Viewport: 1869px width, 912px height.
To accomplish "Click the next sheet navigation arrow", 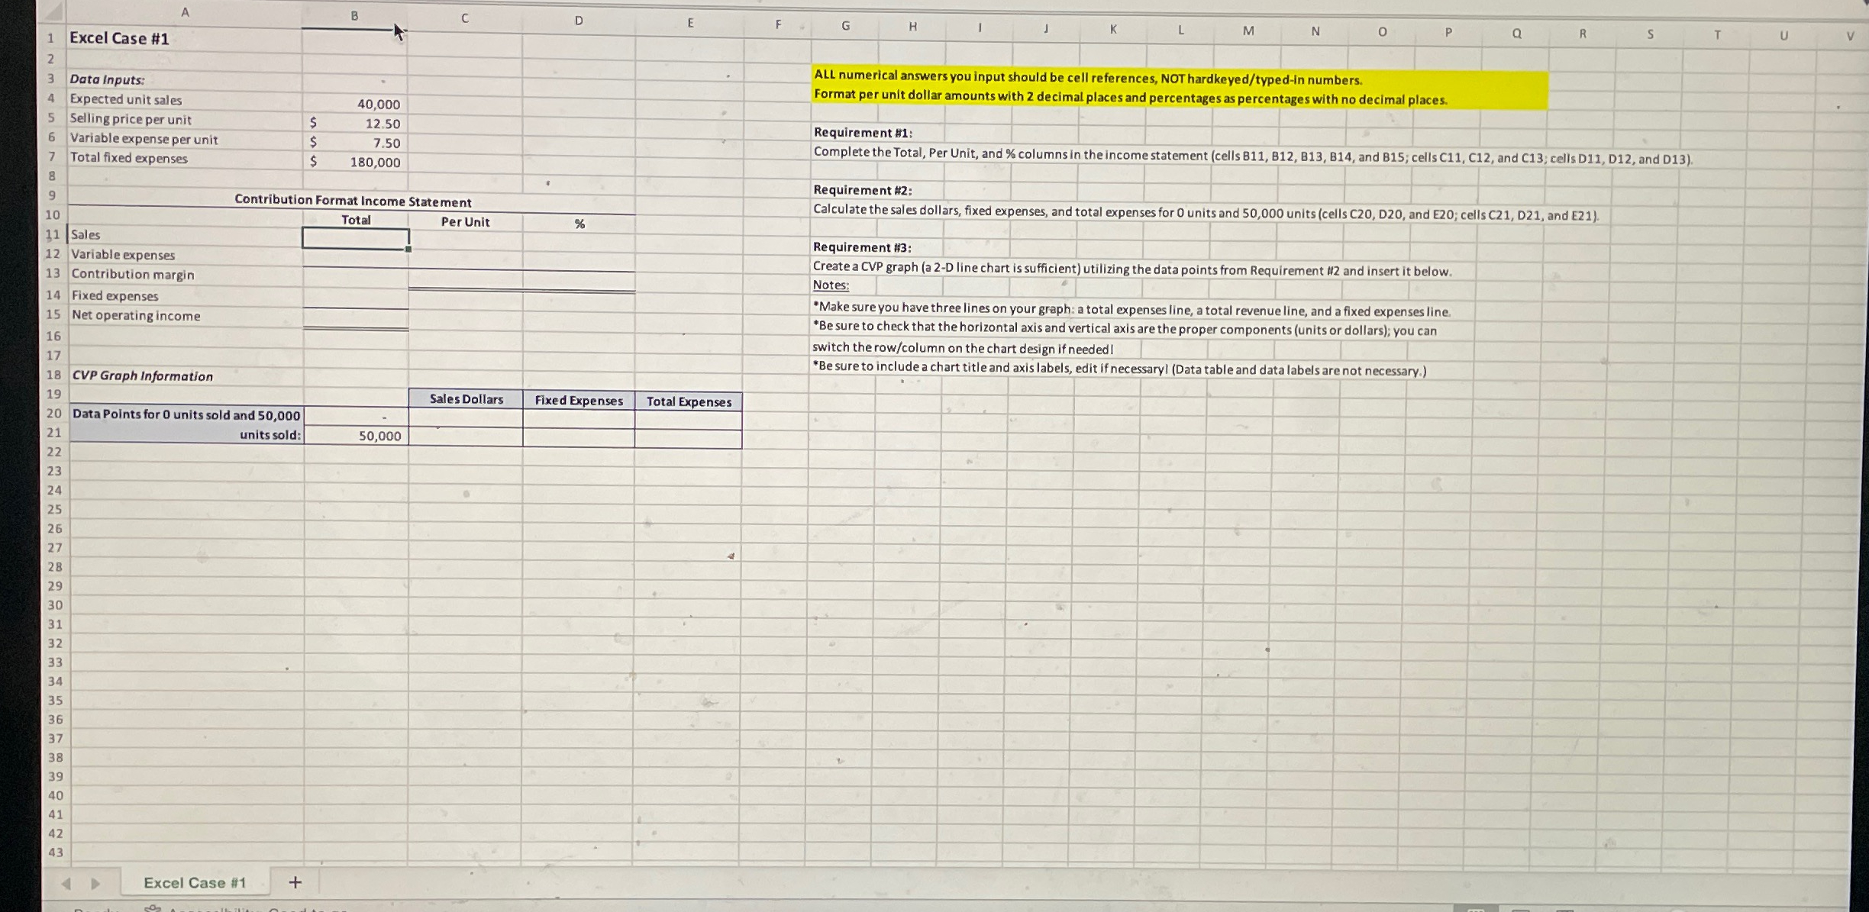I will 95,882.
